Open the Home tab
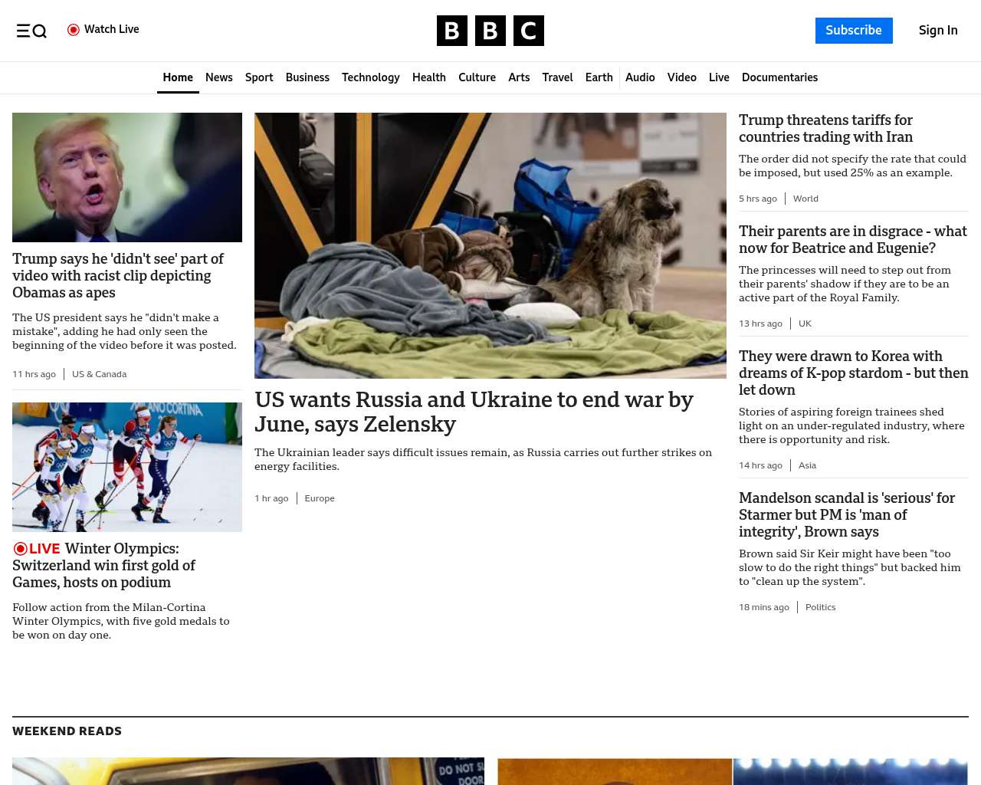 (178, 77)
